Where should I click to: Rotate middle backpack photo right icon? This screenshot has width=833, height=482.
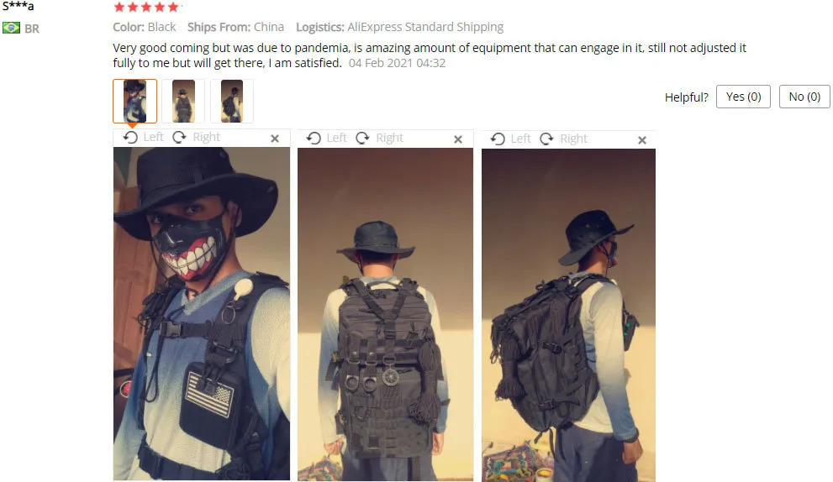coord(363,139)
